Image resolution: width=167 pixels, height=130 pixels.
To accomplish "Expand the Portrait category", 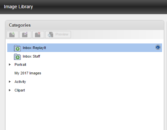I will [10, 65].
